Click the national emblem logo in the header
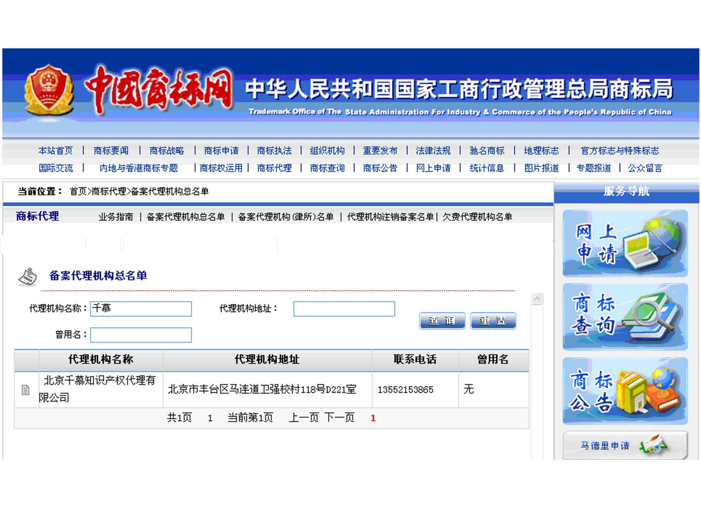701x508 pixels. (x=50, y=89)
